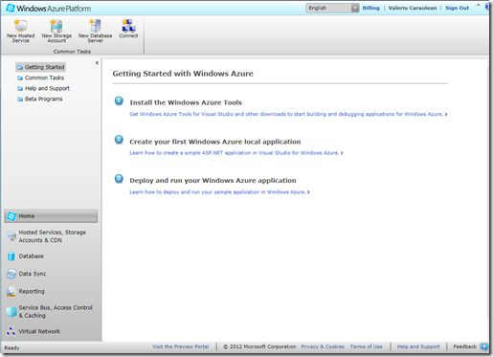This screenshot has height=357, width=493.
Task: Open Privacy & Cookies link
Action: tap(323, 346)
